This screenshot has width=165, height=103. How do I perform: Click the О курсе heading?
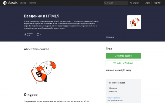coord(31,95)
